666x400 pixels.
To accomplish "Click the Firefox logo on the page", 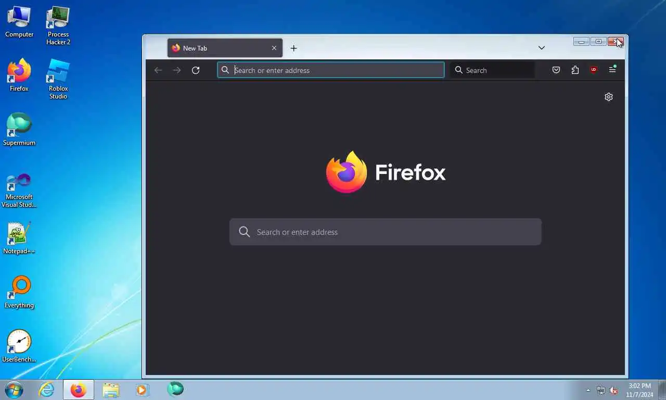I will [386, 172].
